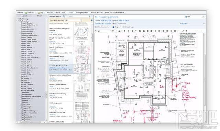Attach a file with the paperclip icon
This screenshot has width=220, height=131.
pyautogui.click(x=183, y=31)
